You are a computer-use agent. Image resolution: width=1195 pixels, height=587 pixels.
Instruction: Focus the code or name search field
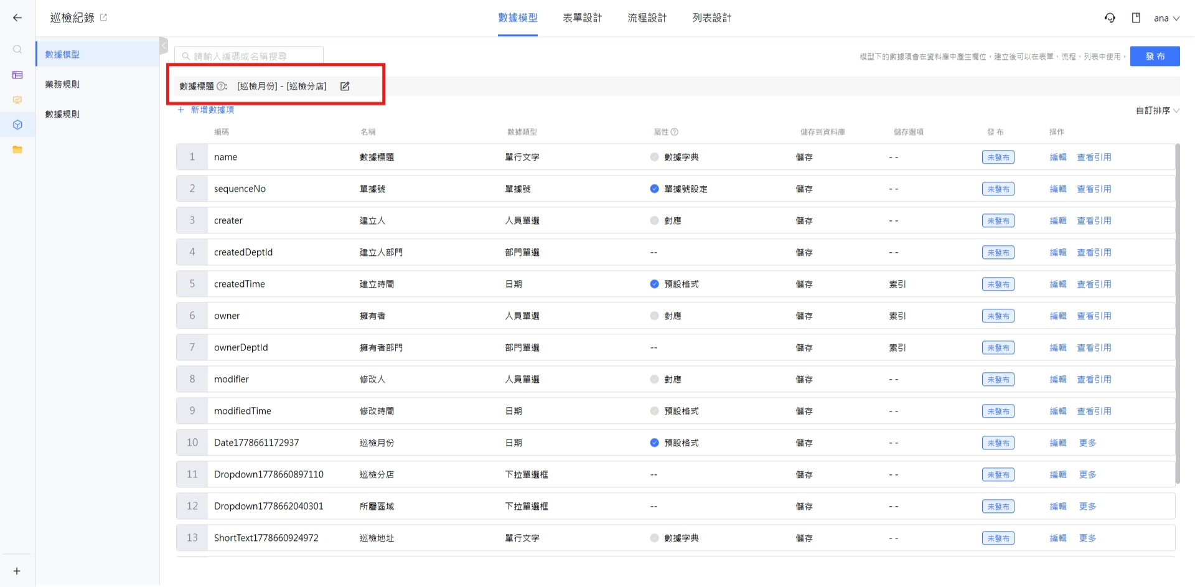pos(249,56)
